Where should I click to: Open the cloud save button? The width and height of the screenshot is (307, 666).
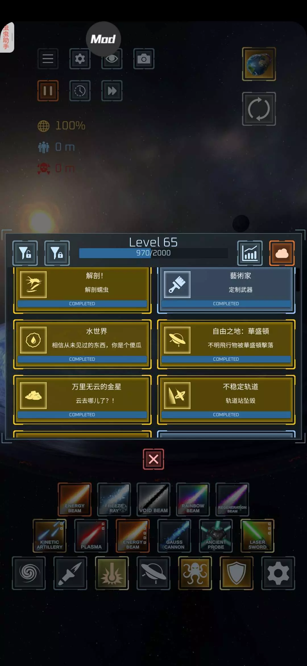click(282, 253)
